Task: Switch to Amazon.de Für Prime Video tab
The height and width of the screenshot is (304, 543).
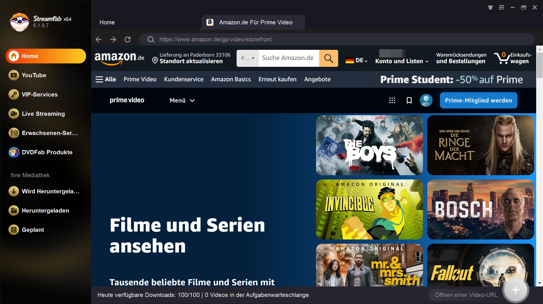Action: pyautogui.click(x=253, y=22)
